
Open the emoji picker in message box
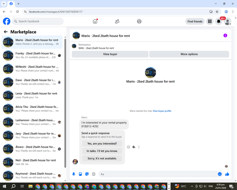219,174
